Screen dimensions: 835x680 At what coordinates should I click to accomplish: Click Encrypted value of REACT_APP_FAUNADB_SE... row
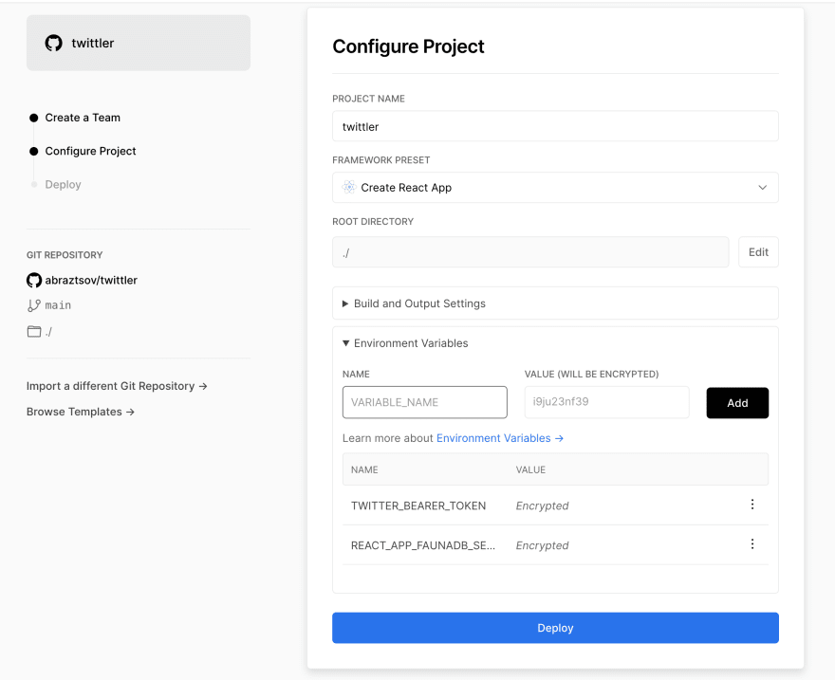pos(542,545)
